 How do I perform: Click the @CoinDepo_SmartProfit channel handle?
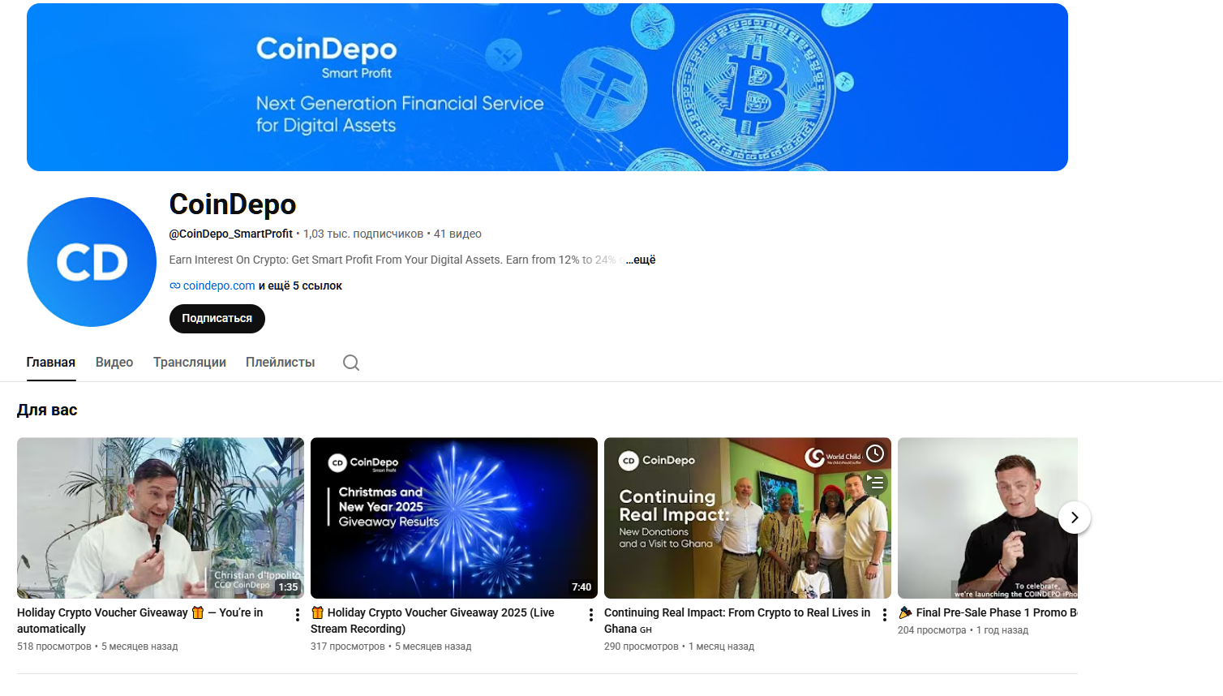point(231,234)
